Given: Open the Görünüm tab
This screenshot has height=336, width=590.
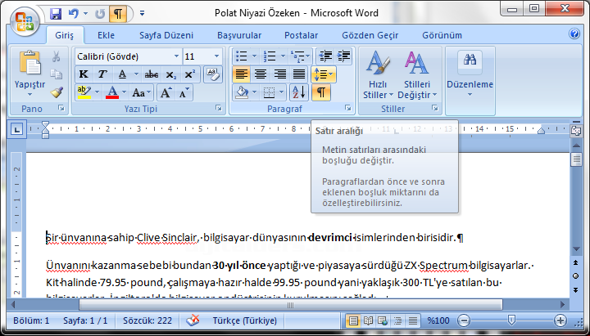Looking at the screenshot, I should [x=442, y=35].
